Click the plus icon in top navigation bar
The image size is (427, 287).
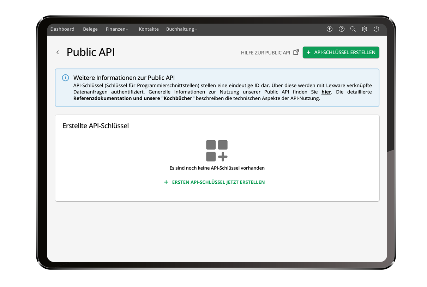click(329, 29)
